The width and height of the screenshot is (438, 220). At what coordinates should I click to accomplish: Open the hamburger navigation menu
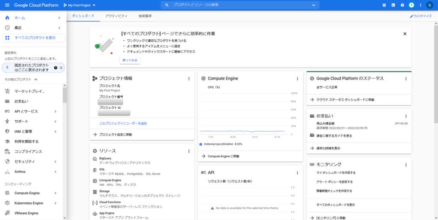coord(7,5)
